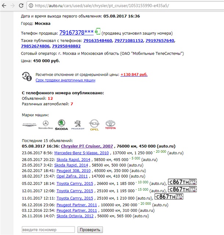The image size is (224, 235).
Task: Open Peugeot Partner listing dated 03.12.2016
Action: (x=77, y=210)
